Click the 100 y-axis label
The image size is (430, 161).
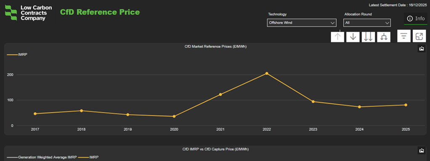point(11,100)
